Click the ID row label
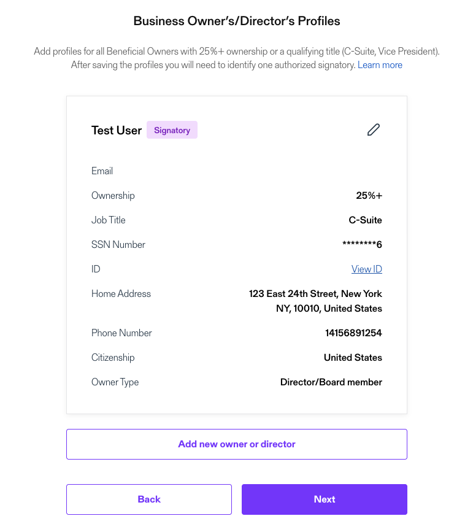473x524 pixels. (96, 269)
